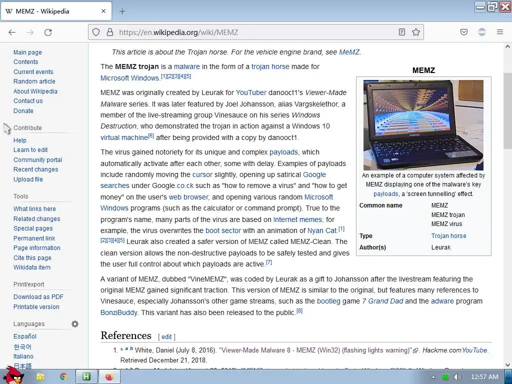Toggle reader view icon in address bar
This screenshot has width=512, height=384.
coord(402,32)
